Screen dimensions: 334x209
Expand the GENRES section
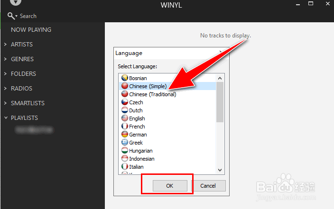point(6,59)
